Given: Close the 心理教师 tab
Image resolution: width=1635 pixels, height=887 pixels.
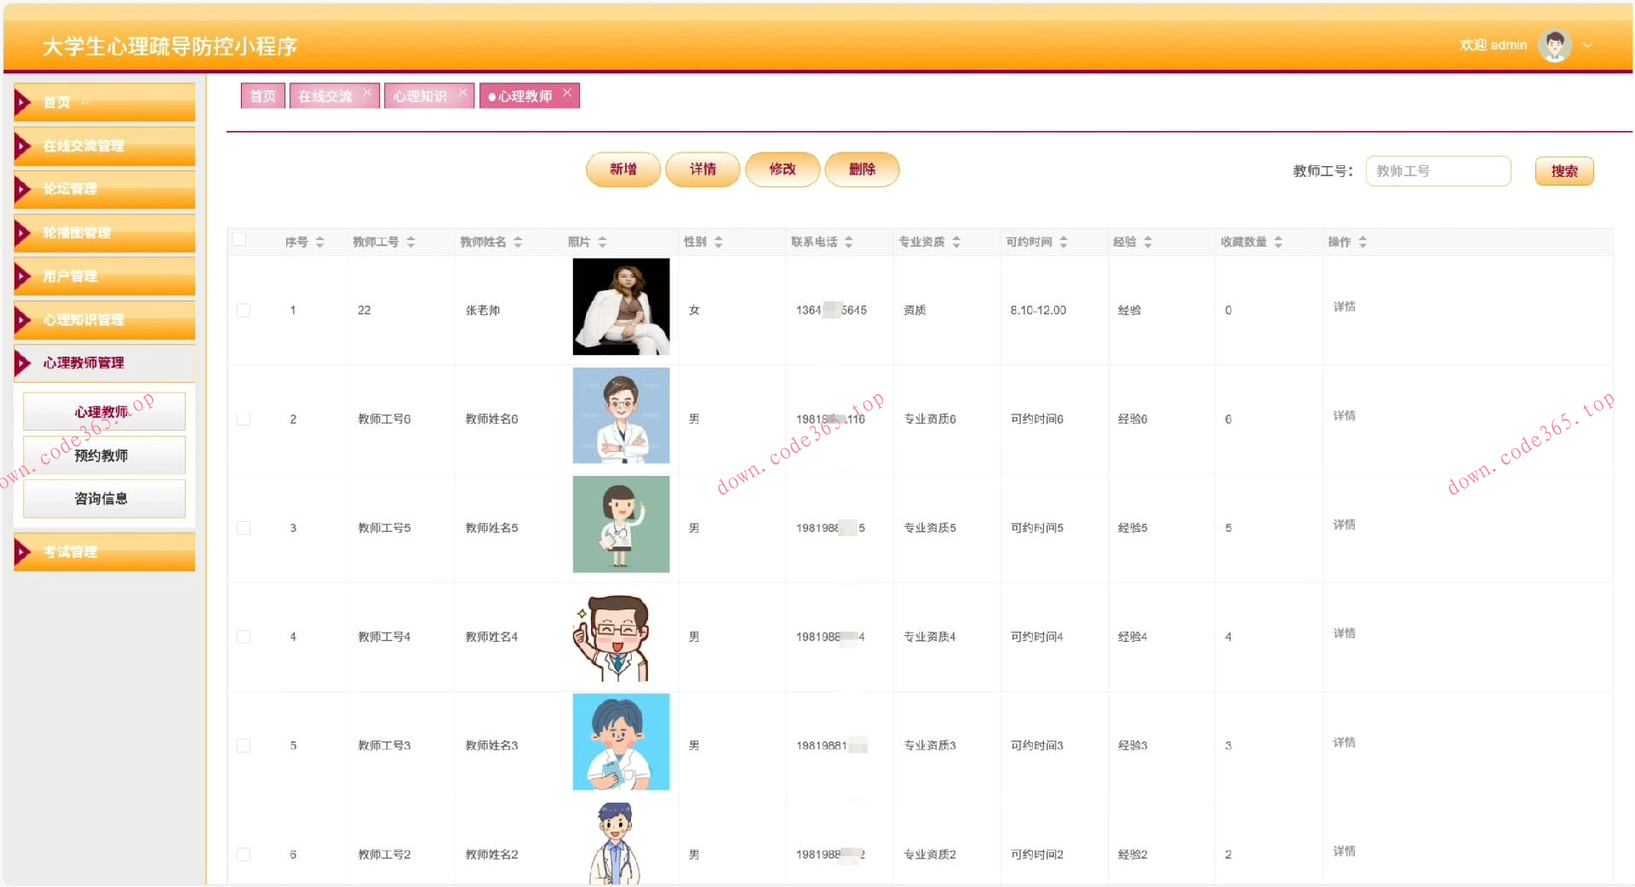Looking at the screenshot, I should (567, 93).
